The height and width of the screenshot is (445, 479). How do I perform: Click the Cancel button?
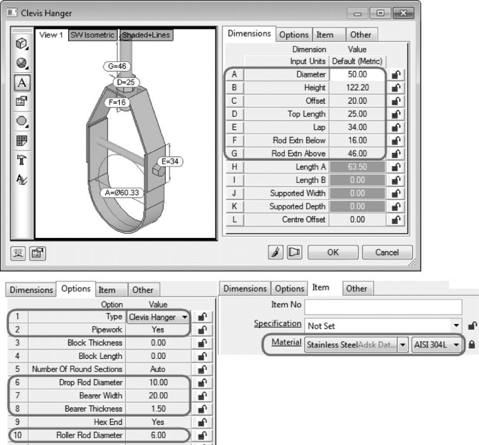(387, 252)
